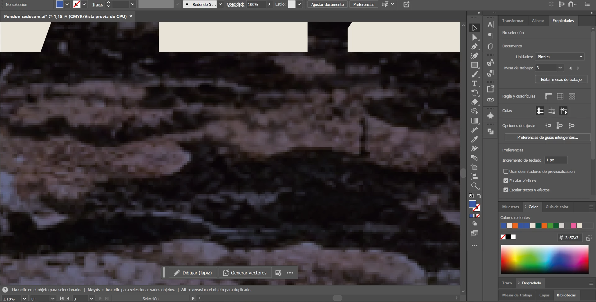Open the Pathfinder panel icon
Screen dimensions: 596x302
(x=490, y=132)
